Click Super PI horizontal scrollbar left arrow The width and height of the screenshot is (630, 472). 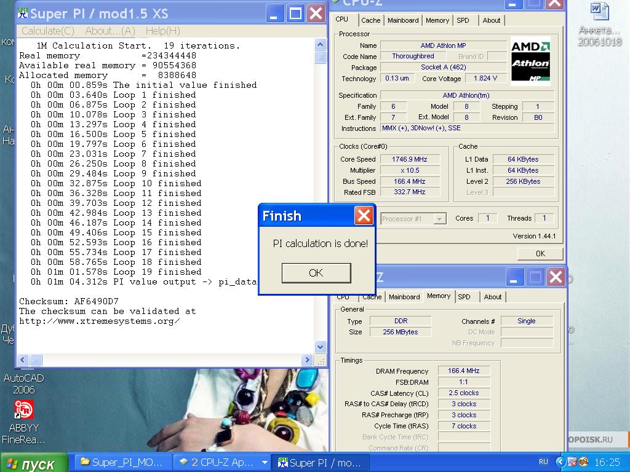23,360
